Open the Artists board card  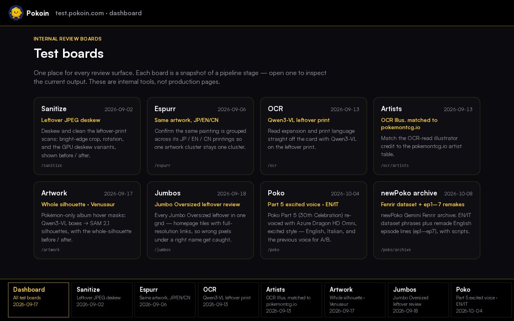pyautogui.click(x=427, y=136)
